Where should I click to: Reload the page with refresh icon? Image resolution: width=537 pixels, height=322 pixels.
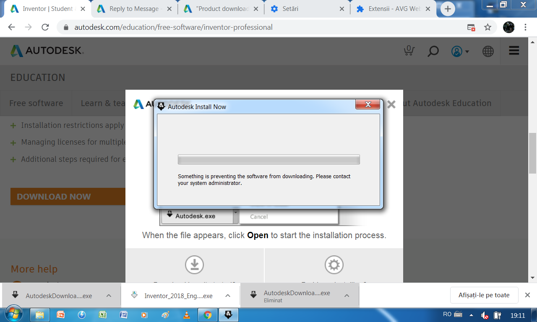(45, 27)
